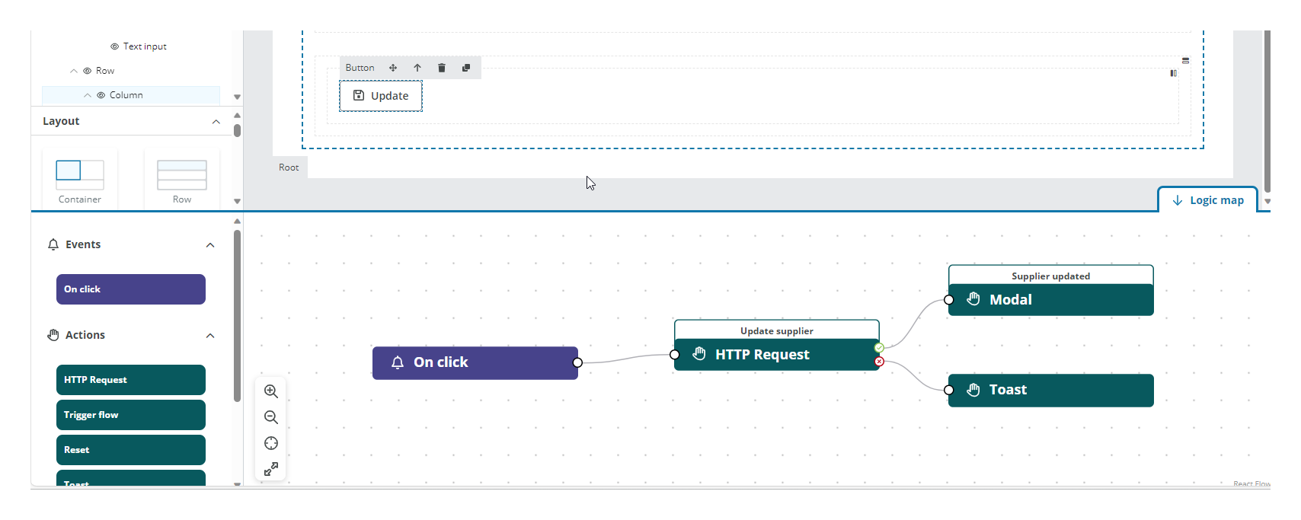The image size is (1301, 520).
Task: Select the Supplier updated Modal node
Action: (x=1050, y=299)
